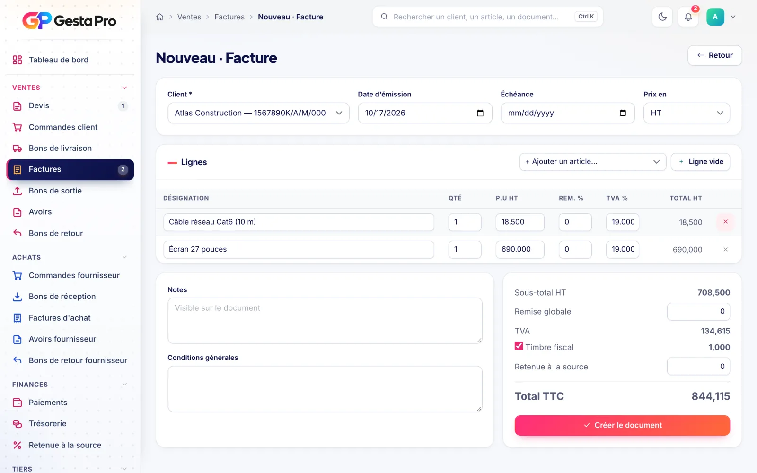Collapse the VENTES sidebar section
The height and width of the screenshot is (473, 757).
(124, 88)
